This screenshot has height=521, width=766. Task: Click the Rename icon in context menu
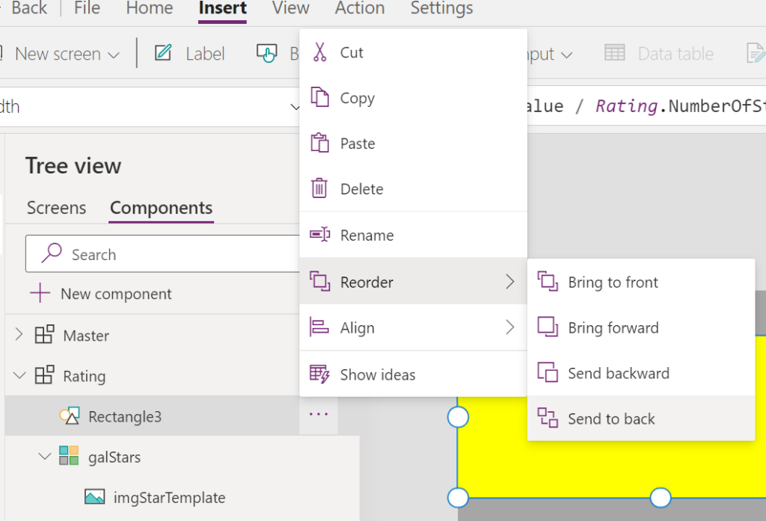click(x=319, y=235)
